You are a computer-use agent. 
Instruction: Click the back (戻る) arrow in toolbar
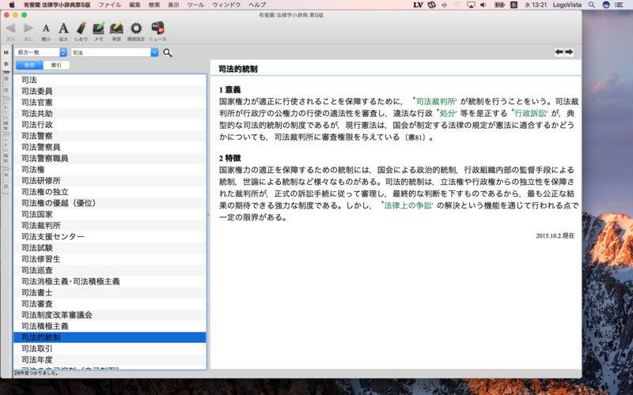[10, 28]
